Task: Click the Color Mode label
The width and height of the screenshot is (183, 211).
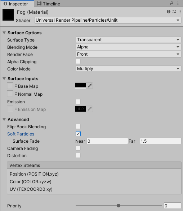Action: (x=19, y=69)
